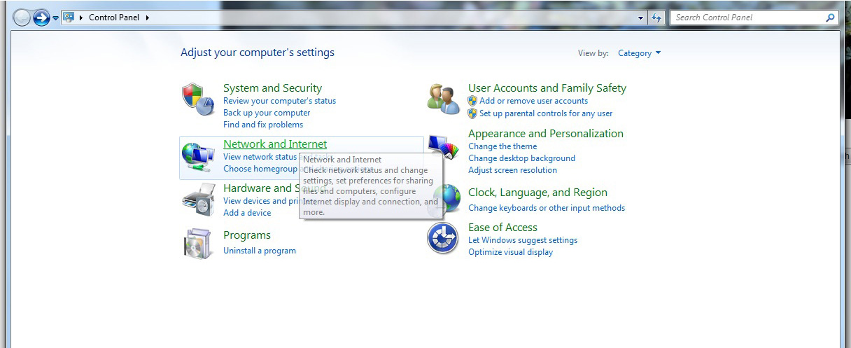851x348 pixels.
Task: Open the View by Category dropdown
Action: pos(640,53)
